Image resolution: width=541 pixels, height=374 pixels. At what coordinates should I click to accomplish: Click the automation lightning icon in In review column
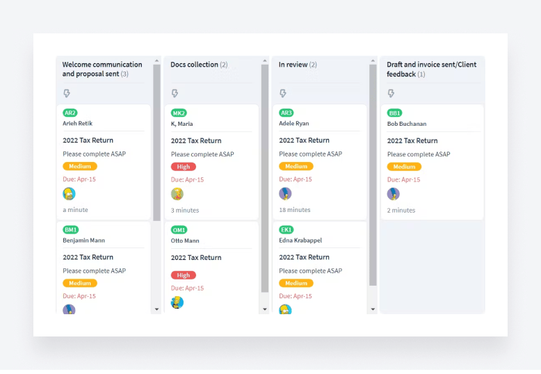pos(283,93)
